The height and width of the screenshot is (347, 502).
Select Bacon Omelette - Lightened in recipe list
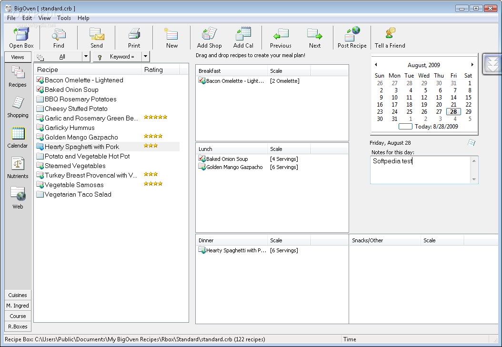[x=84, y=80]
